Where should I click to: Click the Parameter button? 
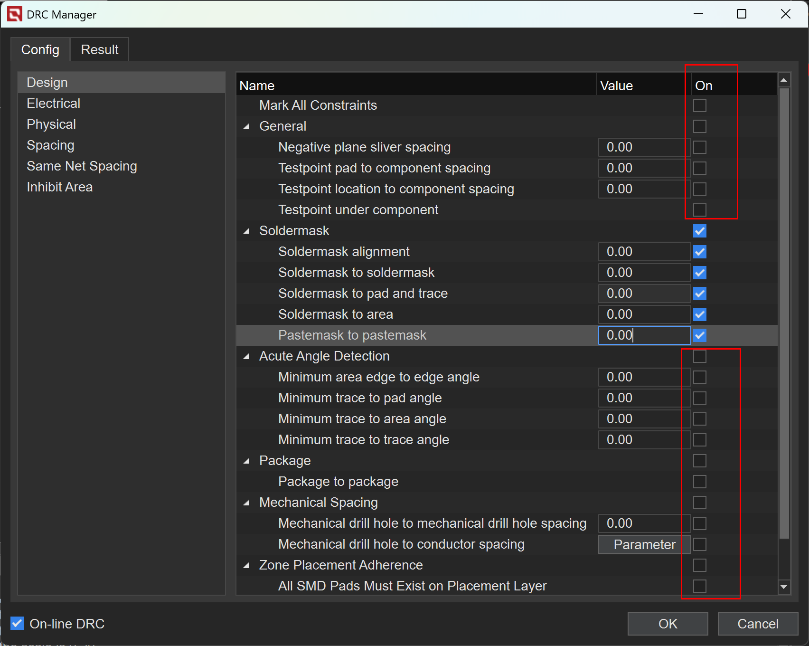point(644,544)
